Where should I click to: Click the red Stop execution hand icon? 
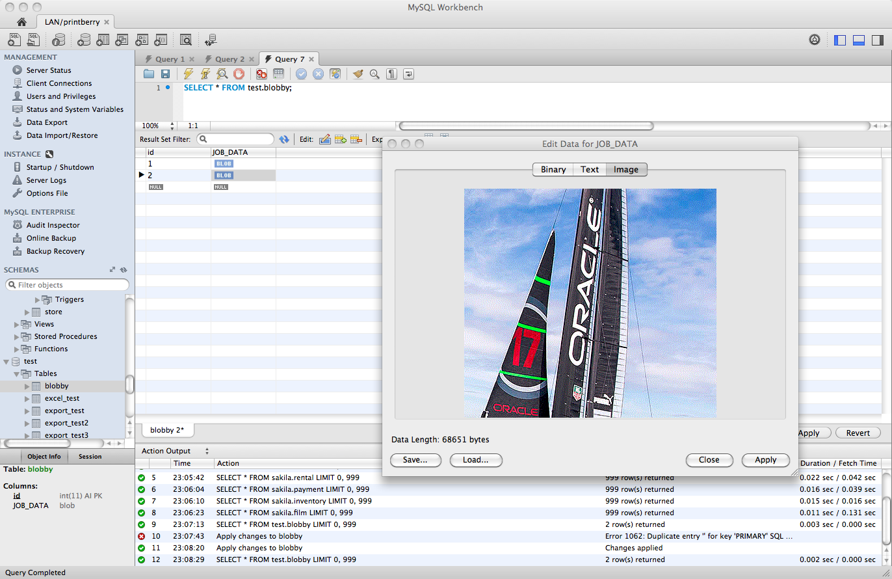[239, 74]
